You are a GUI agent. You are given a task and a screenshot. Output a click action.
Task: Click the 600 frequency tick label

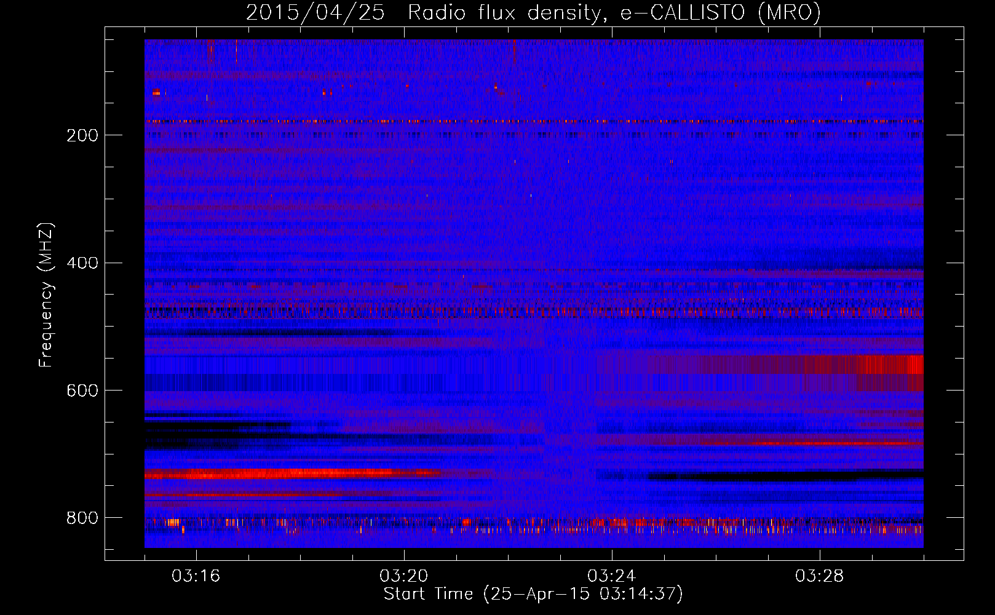point(82,391)
